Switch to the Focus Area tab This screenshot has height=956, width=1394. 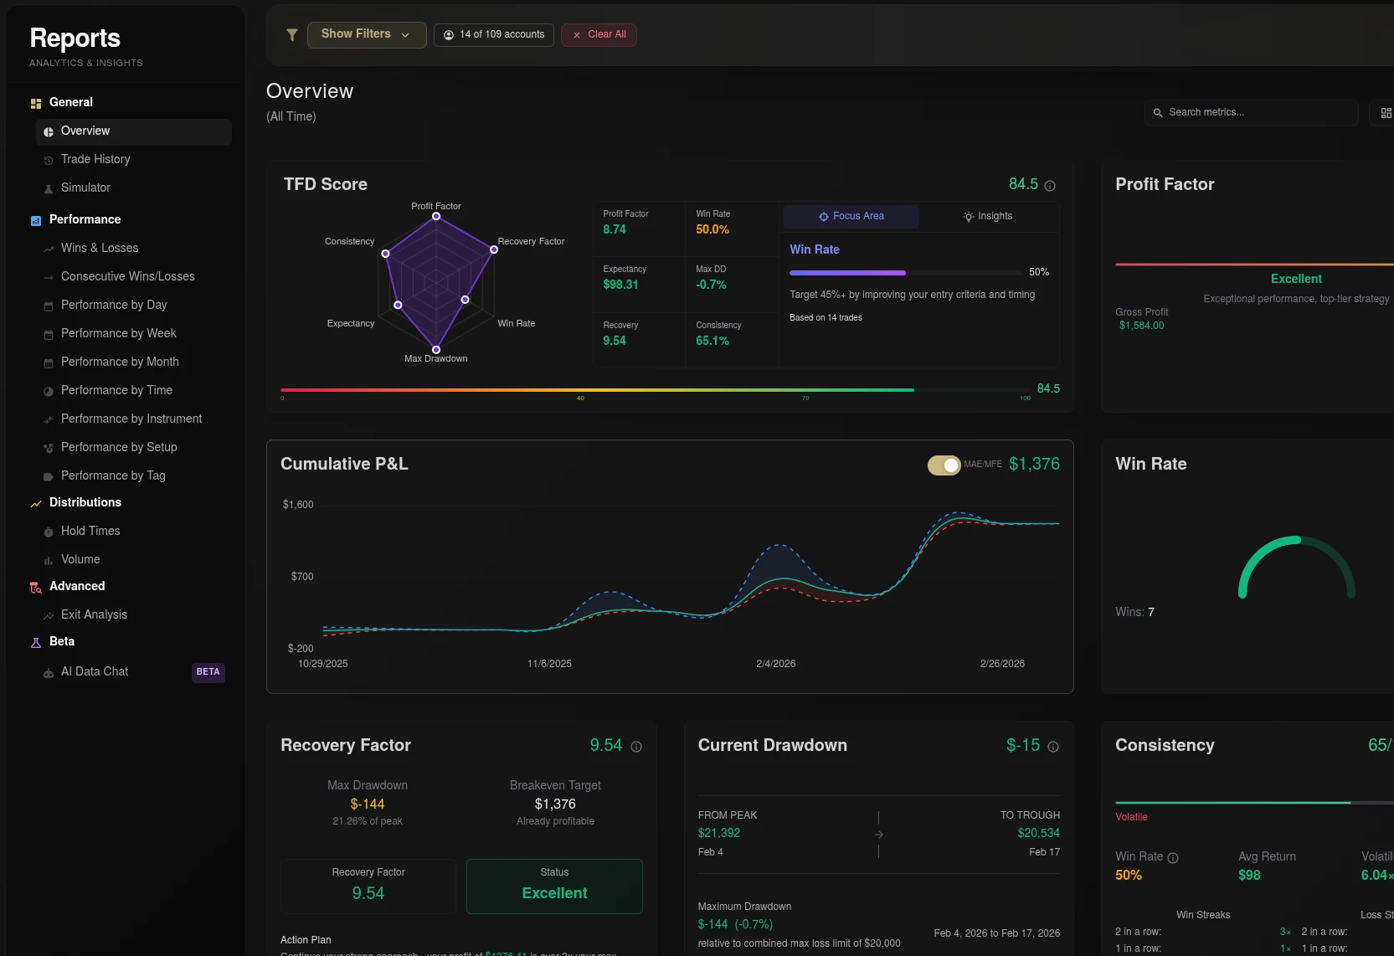(851, 216)
